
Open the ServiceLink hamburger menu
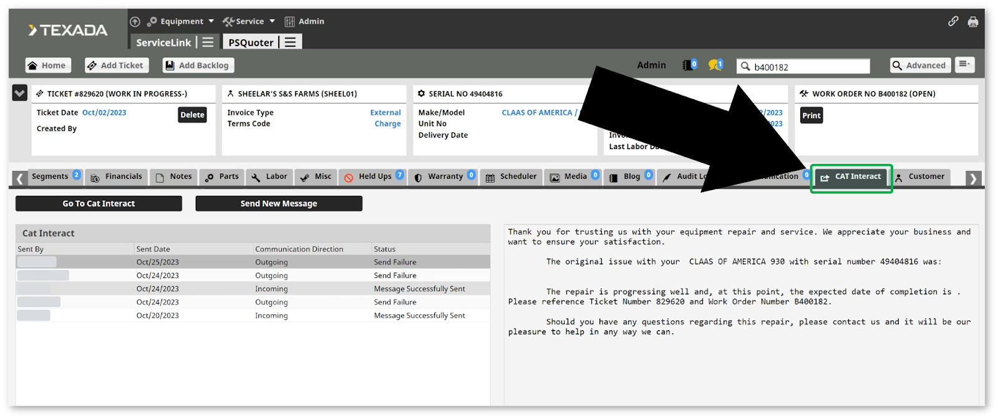[x=208, y=42]
